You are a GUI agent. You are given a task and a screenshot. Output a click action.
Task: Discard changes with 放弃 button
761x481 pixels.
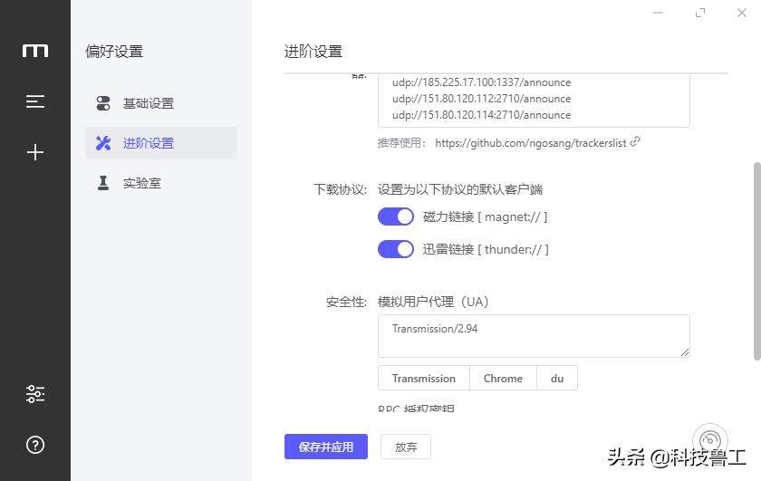tap(406, 447)
